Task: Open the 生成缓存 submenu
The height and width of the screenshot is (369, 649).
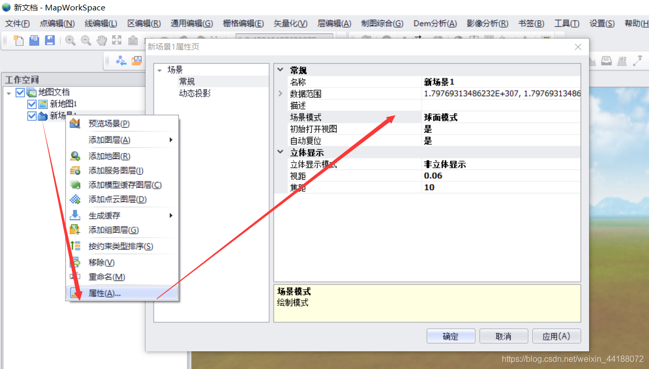Action: 122,215
